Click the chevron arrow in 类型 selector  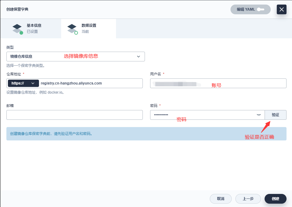139,57
